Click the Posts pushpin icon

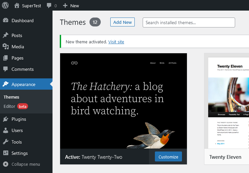coord(6,35)
